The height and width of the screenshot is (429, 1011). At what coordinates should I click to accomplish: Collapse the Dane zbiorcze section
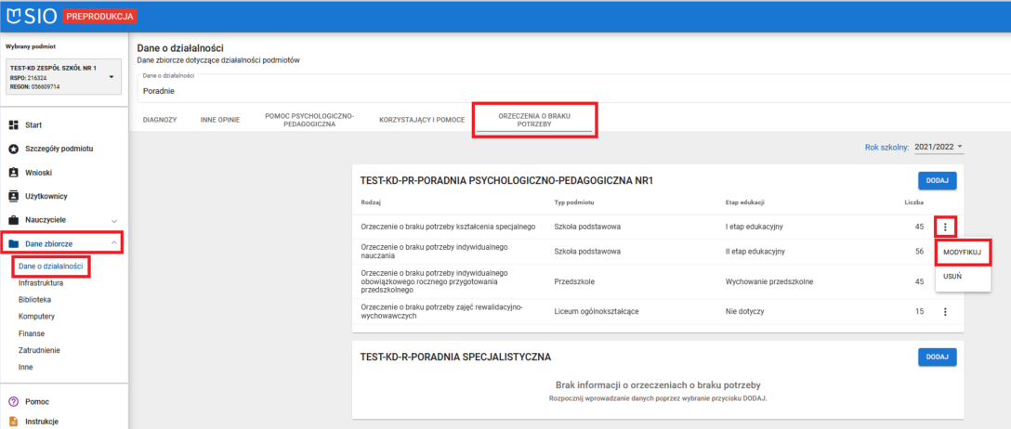point(113,244)
